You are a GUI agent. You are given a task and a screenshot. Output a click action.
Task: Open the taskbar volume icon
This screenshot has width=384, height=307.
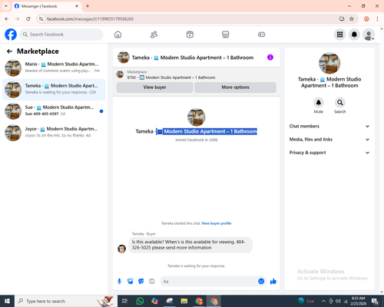(x=338, y=301)
